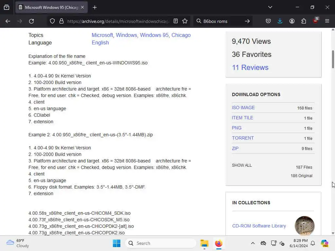Open the display/cast tray icon
The width and height of the screenshot is (335, 251).
click(273, 243)
